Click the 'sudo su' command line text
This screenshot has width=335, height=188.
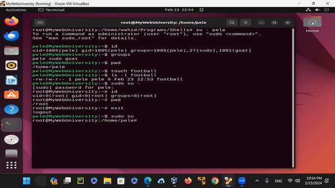click(x=122, y=116)
